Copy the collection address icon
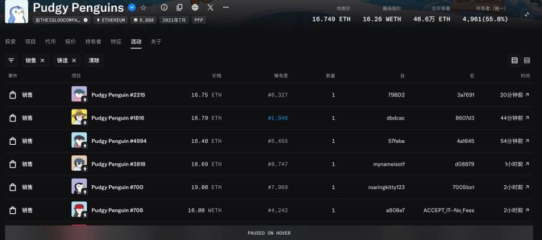This screenshot has height=240, width=542. click(180, 7)
